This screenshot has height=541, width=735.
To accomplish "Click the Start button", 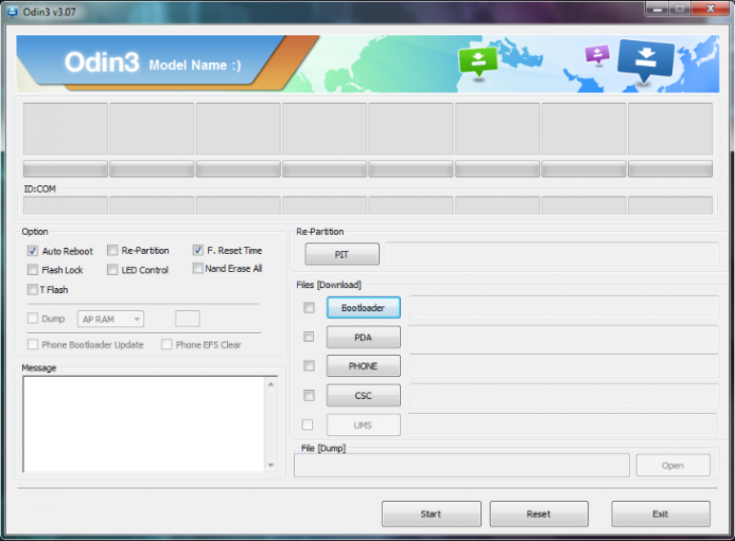I will click(431, 514).
